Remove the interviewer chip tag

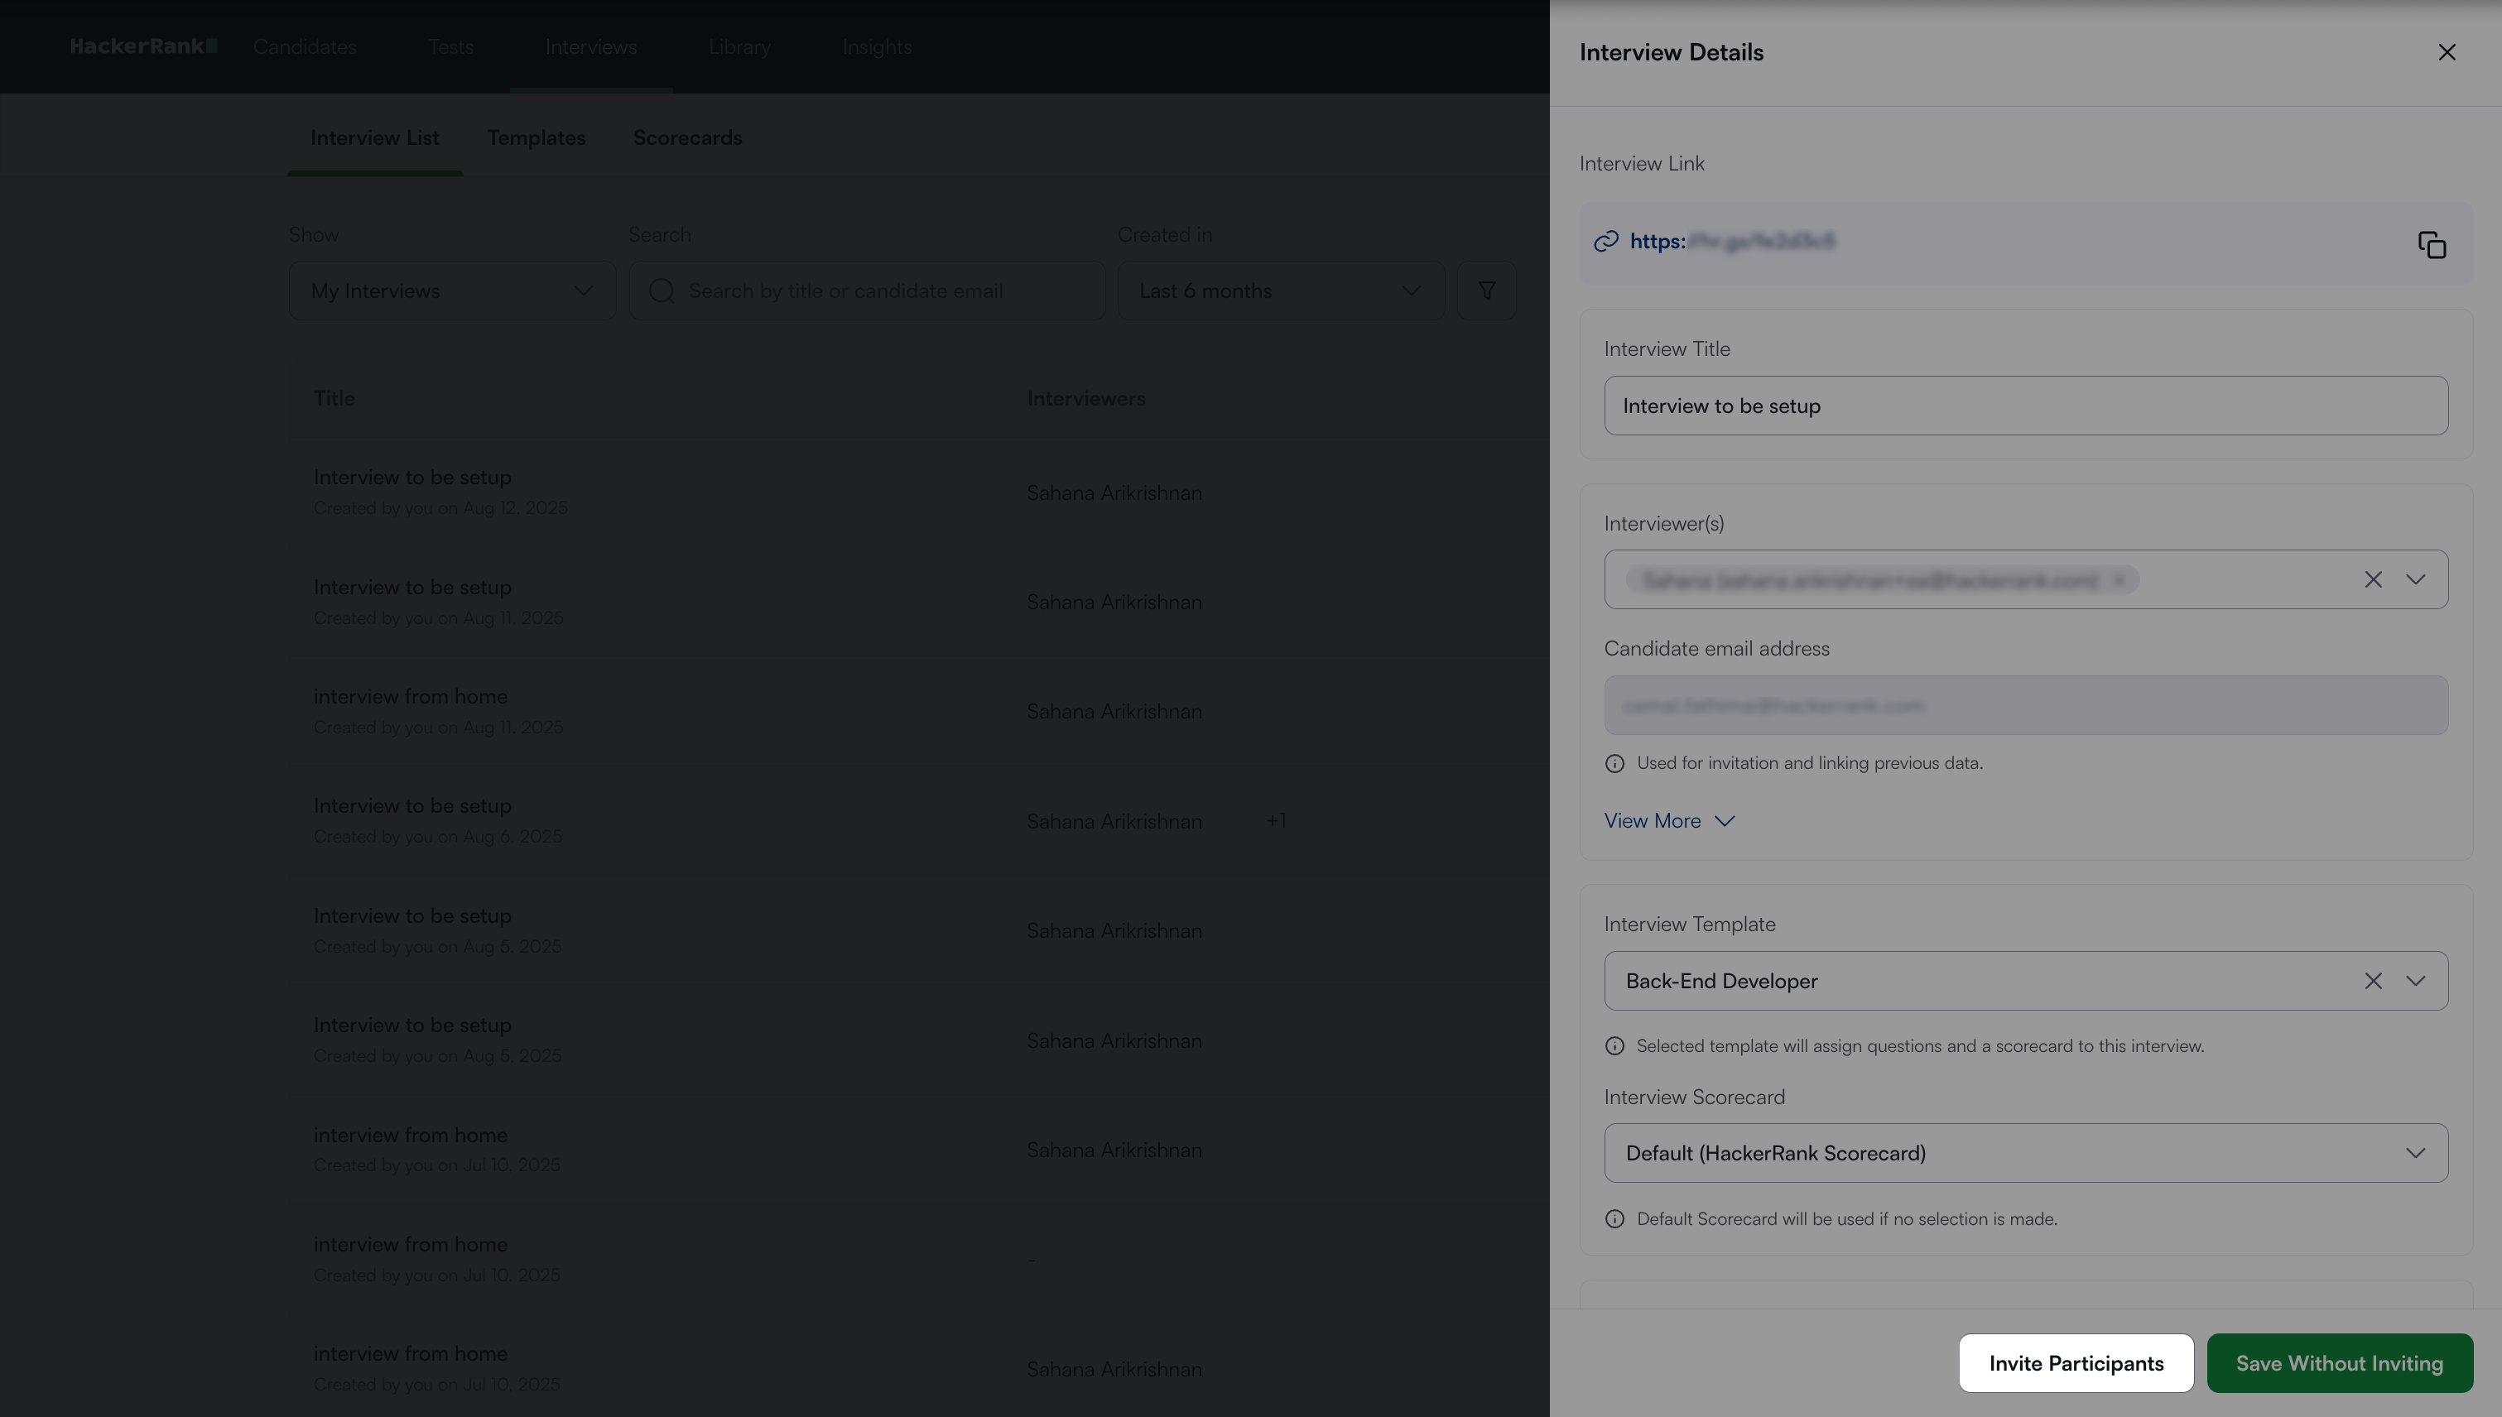tap(2119, 580)
